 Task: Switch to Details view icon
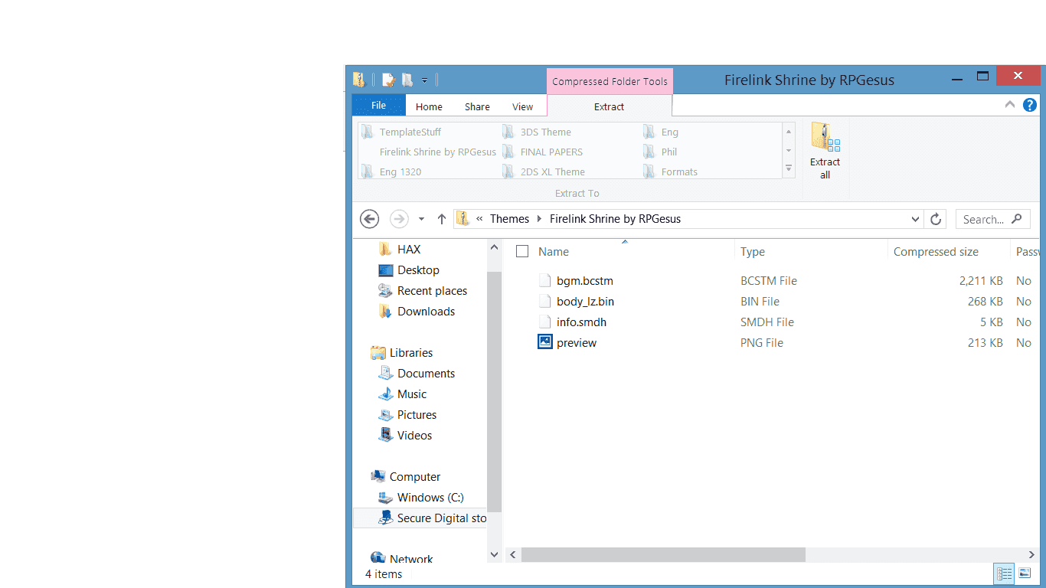[x=1004, y=573]
